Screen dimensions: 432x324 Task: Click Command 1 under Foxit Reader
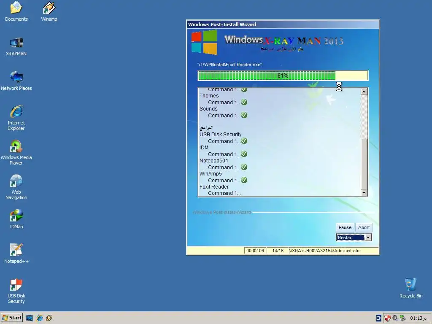[x=224, y=193]
